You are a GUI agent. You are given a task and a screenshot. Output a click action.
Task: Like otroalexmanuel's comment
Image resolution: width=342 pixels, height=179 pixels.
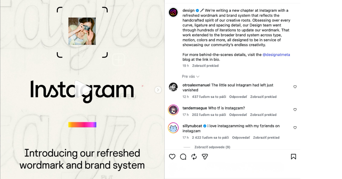[295, 87]
